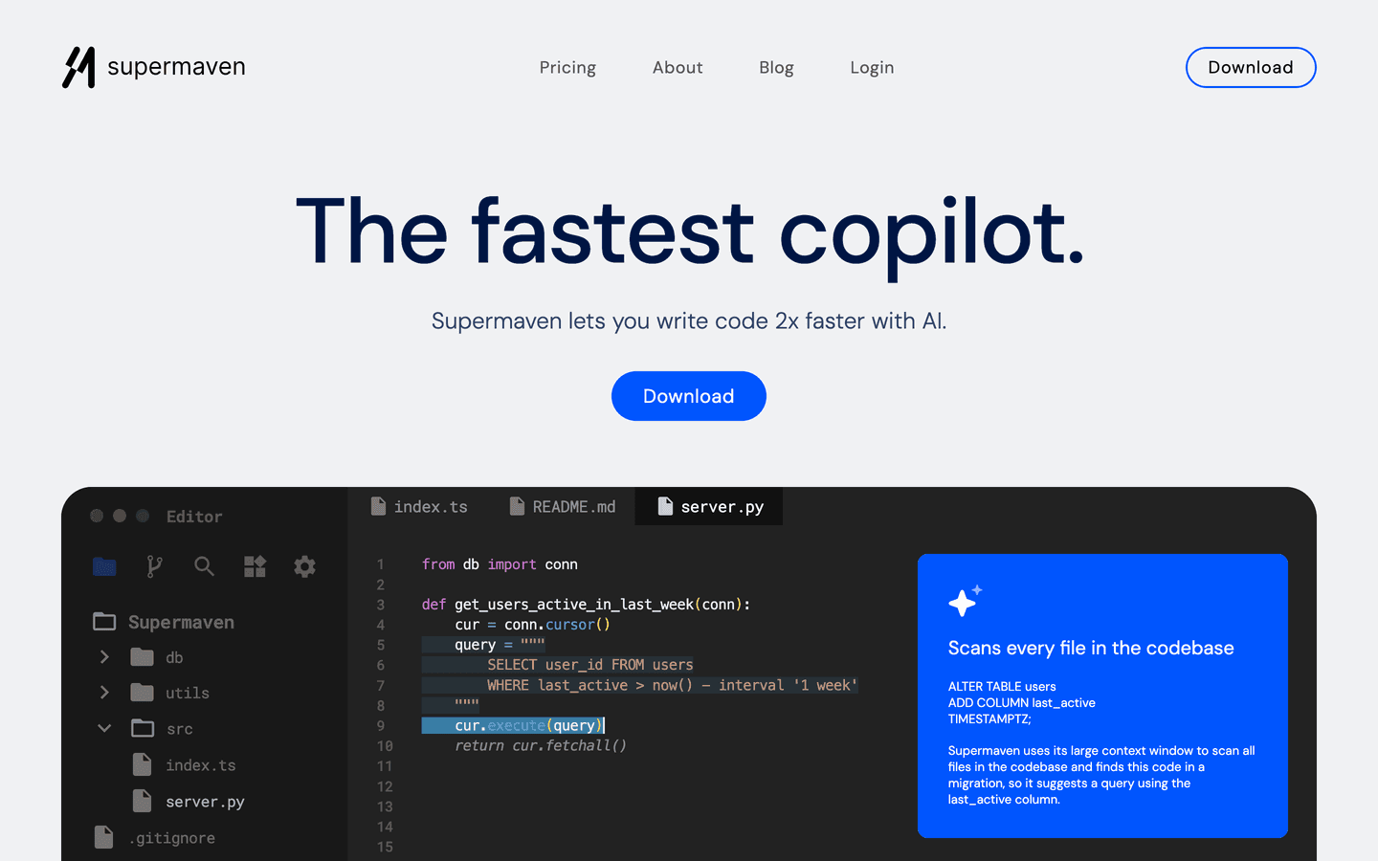
Task: Click the sparkle icon in blue card
Action: coord(965,601)
